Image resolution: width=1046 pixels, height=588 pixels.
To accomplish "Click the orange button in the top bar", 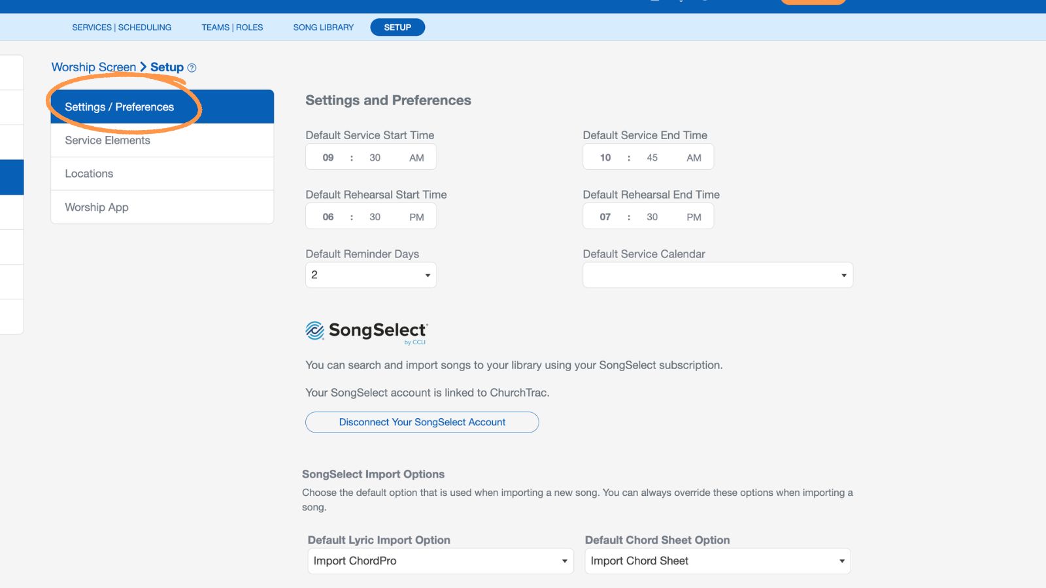I will click(x=813, y=3).
